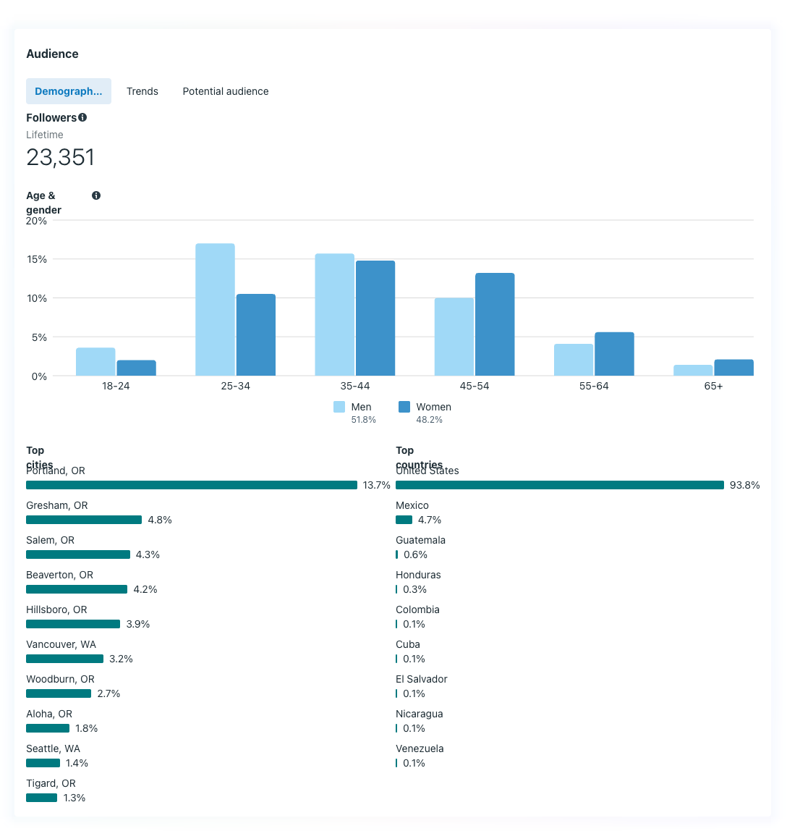Click the Mexico country bar
The height and width of the screenshot is (831, 800).
point(404,520)
